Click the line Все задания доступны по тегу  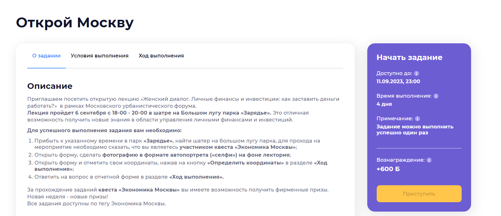coord(97,203)
